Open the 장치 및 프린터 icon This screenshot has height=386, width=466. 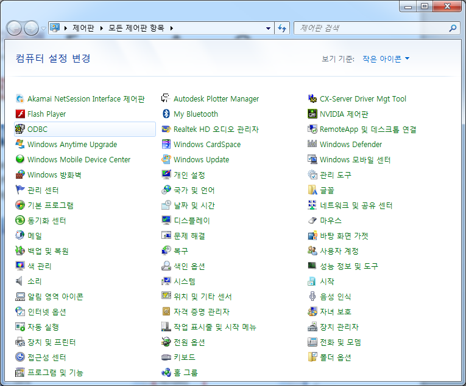(20, 342)
